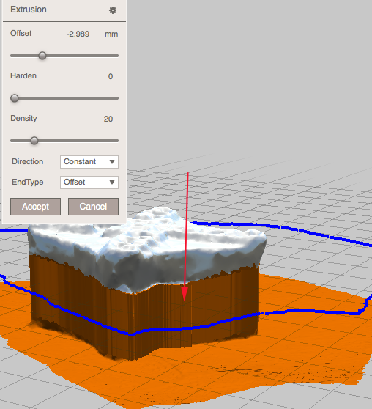The height and width of the screenshot is (409, 372).
Task: Click the Offset value -2.989 field
Action: click(x=78, y=34)
